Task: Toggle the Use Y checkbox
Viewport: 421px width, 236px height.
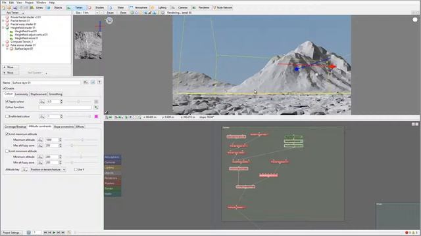Action: click(76, 170)
